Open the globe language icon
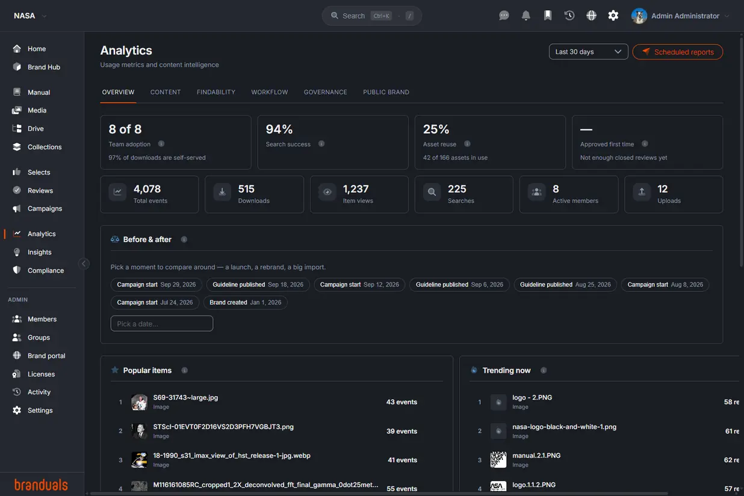Image resolution: width=744 pixels, height=496 pixels. pos(592,16)
